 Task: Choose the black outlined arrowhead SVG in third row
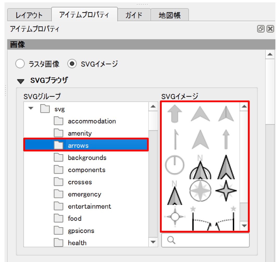(226, 167)
